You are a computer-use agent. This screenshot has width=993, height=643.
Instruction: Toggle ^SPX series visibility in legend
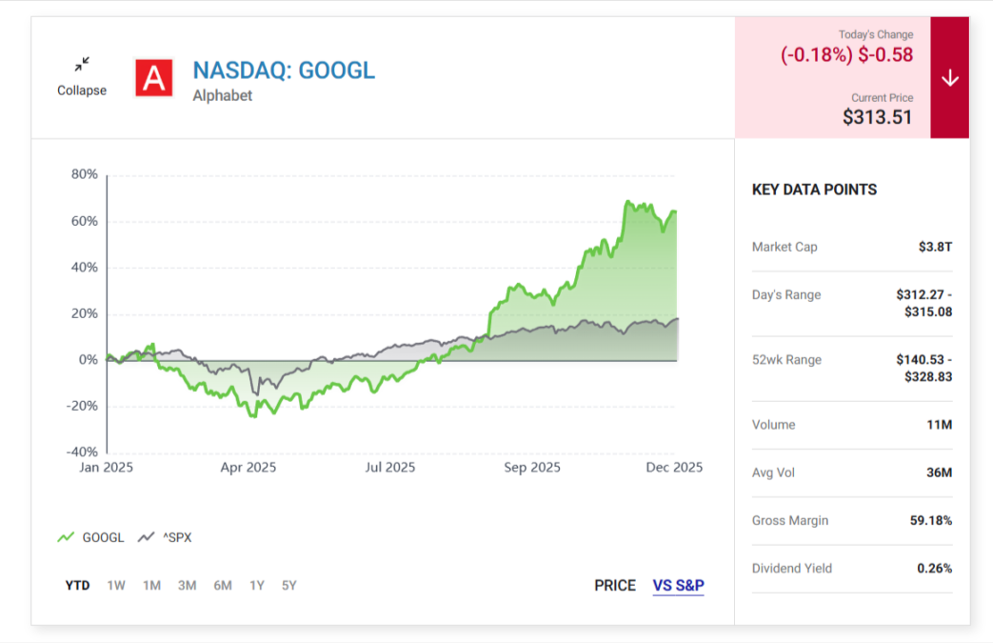[x=174, y=537]
